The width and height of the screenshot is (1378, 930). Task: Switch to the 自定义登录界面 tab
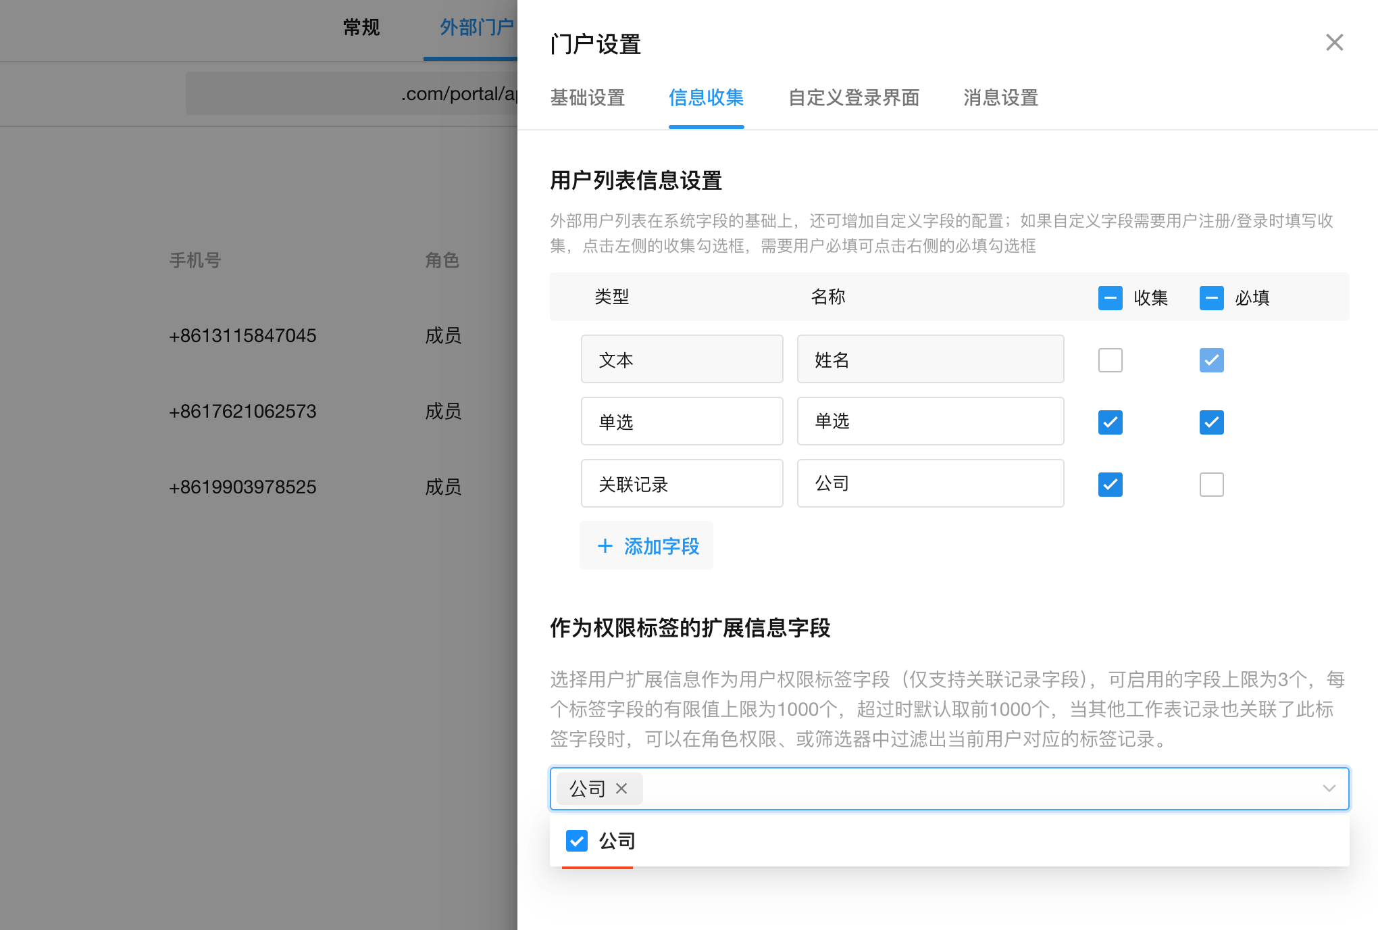click(853, 98)
